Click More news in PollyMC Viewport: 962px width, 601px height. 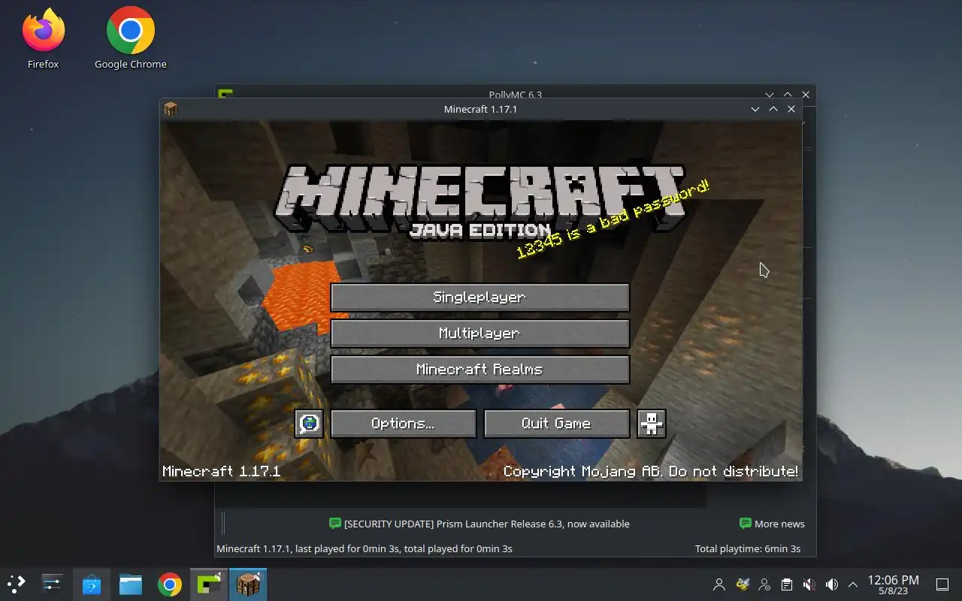772,524
